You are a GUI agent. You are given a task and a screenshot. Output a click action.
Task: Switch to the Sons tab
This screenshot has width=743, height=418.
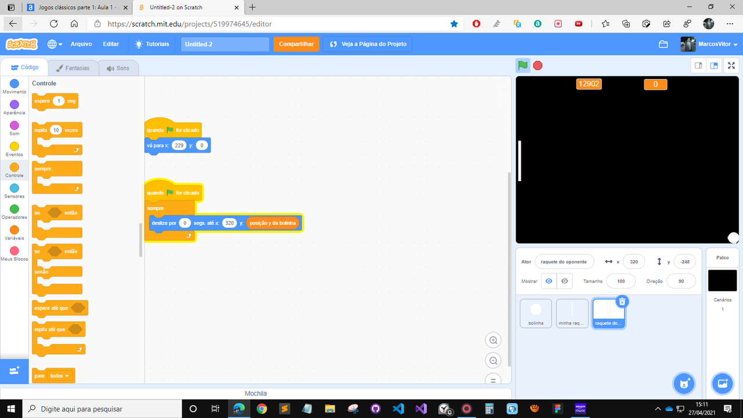click(118, 68)
